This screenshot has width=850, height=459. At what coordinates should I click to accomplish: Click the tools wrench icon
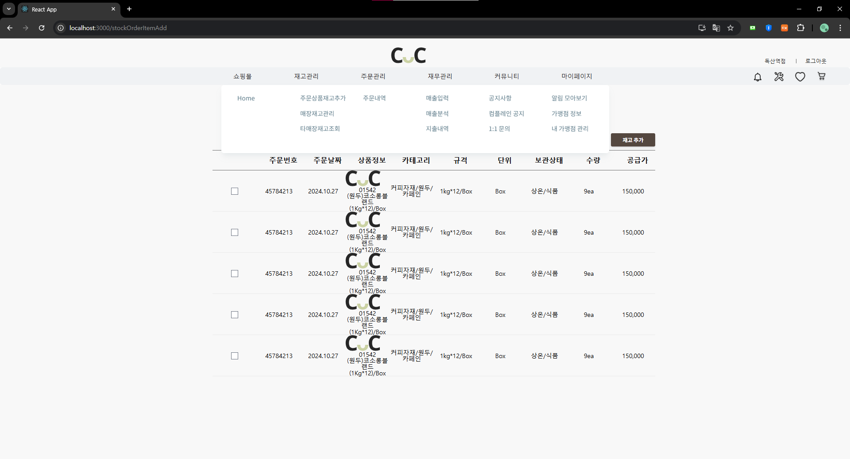[x=779, y=77]
